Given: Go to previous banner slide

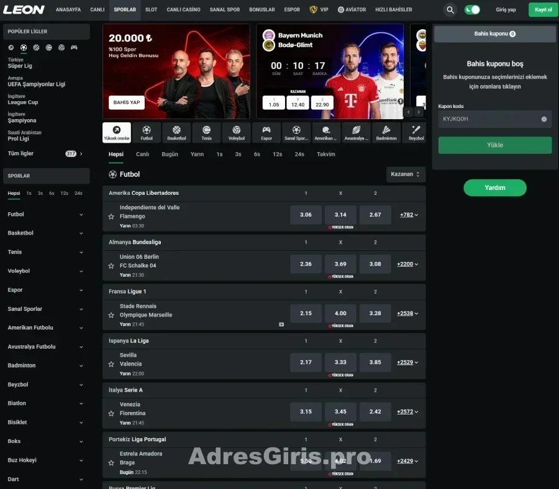Looking at the screenshot, I should [409, 112].
